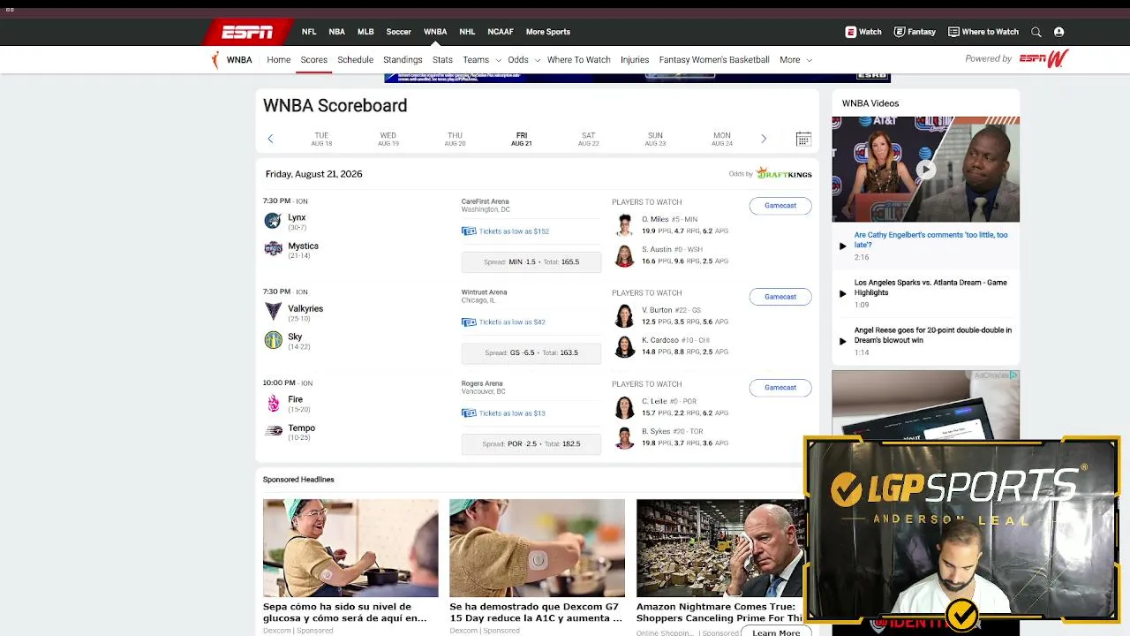Switch to the Stats tab
The image size is (1130, 636).
pyautogui.click(x=442, y=60)
